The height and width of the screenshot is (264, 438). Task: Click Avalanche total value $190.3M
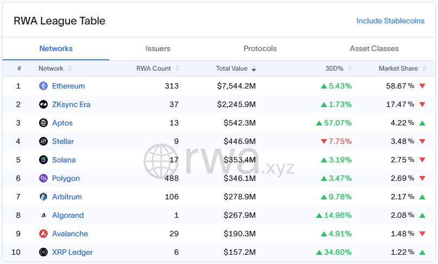(x=240, y=234)
